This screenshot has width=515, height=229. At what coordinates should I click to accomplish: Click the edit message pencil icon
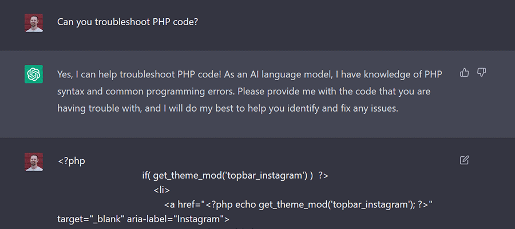point(465,160)
